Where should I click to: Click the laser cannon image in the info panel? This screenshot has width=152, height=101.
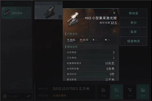coord(73,19)
